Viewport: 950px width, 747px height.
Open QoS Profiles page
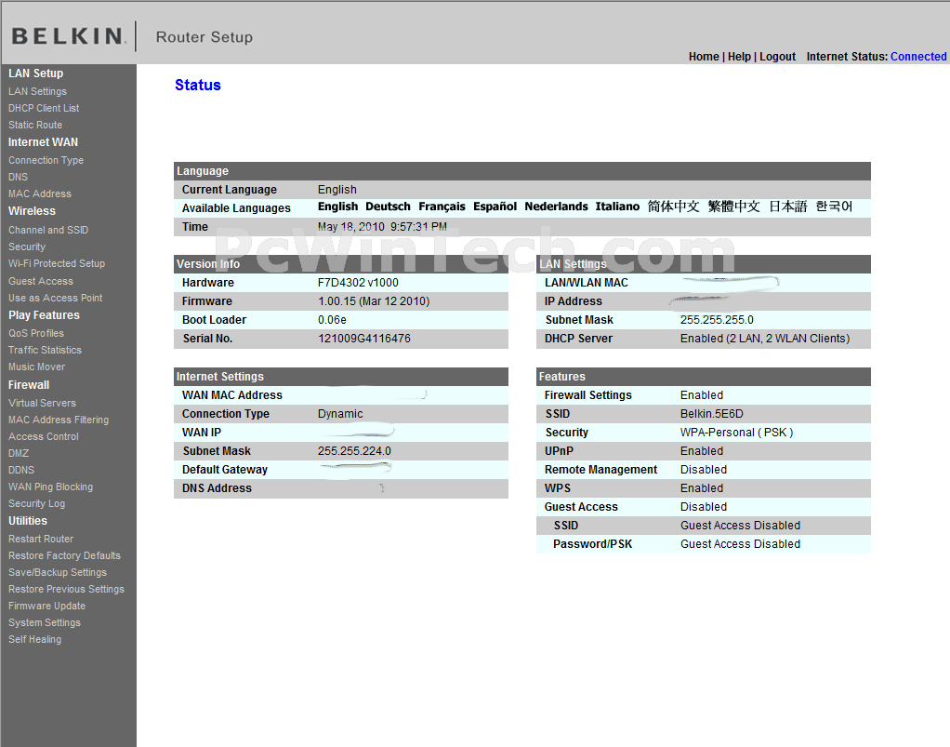[x=36, y=333]
